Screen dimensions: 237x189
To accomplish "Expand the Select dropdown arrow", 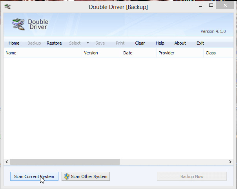I will 88,43.
